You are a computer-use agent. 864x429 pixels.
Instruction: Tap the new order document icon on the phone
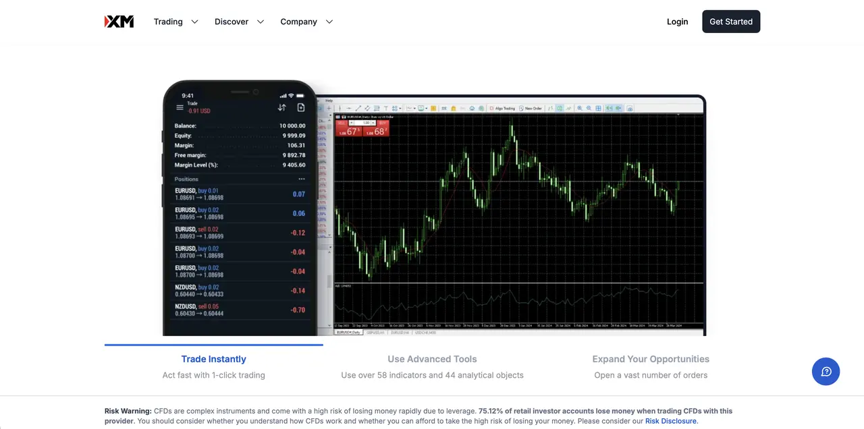(301, 107)
